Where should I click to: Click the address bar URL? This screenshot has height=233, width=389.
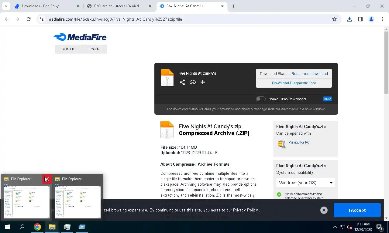pyautogui.click(x=115, y=19)
